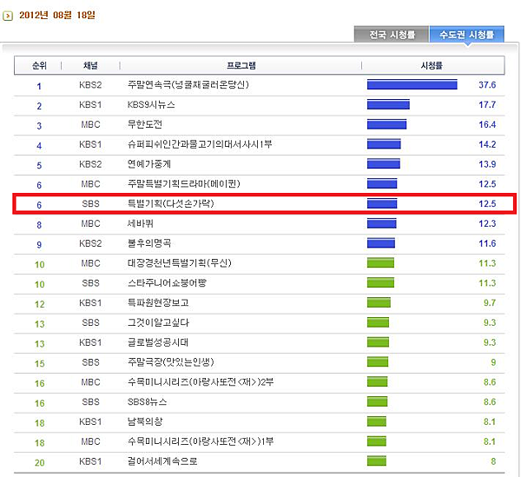Click the KBS1 channel in the 글로벌성공시대 row

pos(90,342)
